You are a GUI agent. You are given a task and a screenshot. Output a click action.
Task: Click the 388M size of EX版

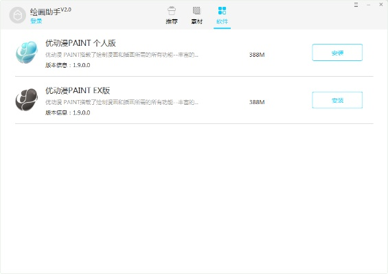click(257, 102)
